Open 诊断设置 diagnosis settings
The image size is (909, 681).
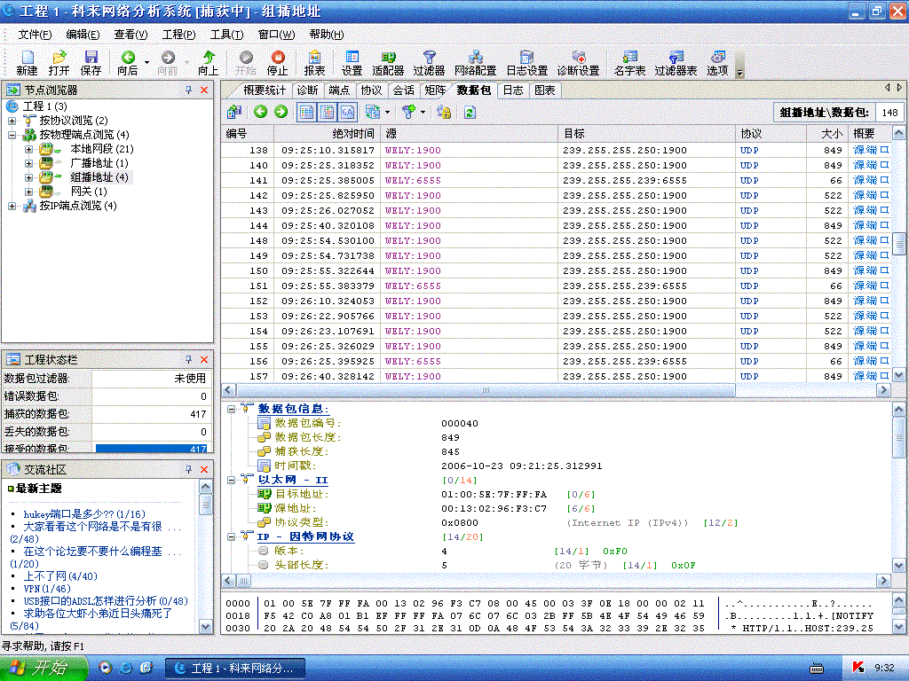click(579, 62)
